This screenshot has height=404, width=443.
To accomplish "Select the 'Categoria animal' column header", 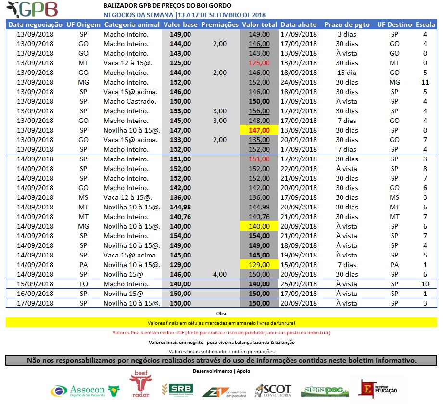I will [x=131, y=24].
